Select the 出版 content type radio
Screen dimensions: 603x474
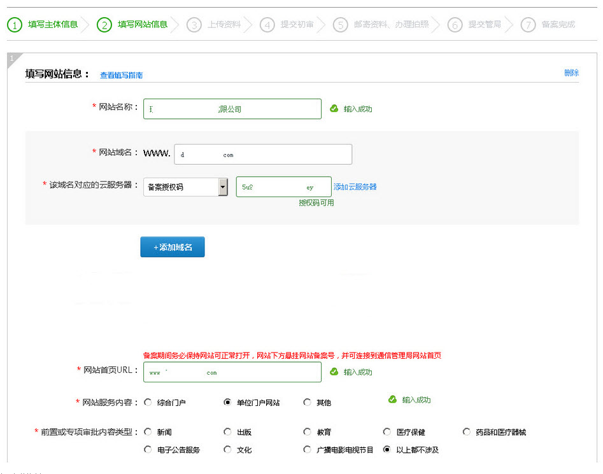(227, 431)
